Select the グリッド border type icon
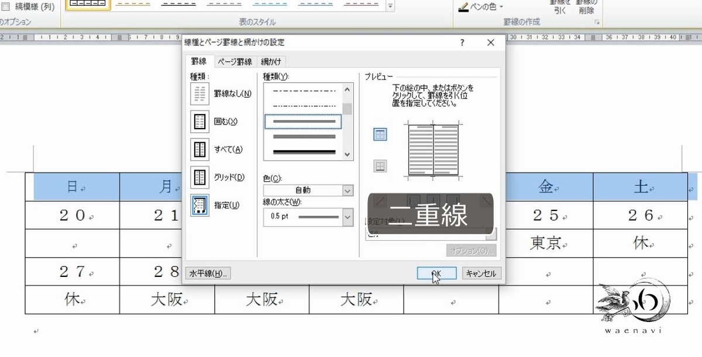This screenshot has width=702, height=357. tap(199, 178)
